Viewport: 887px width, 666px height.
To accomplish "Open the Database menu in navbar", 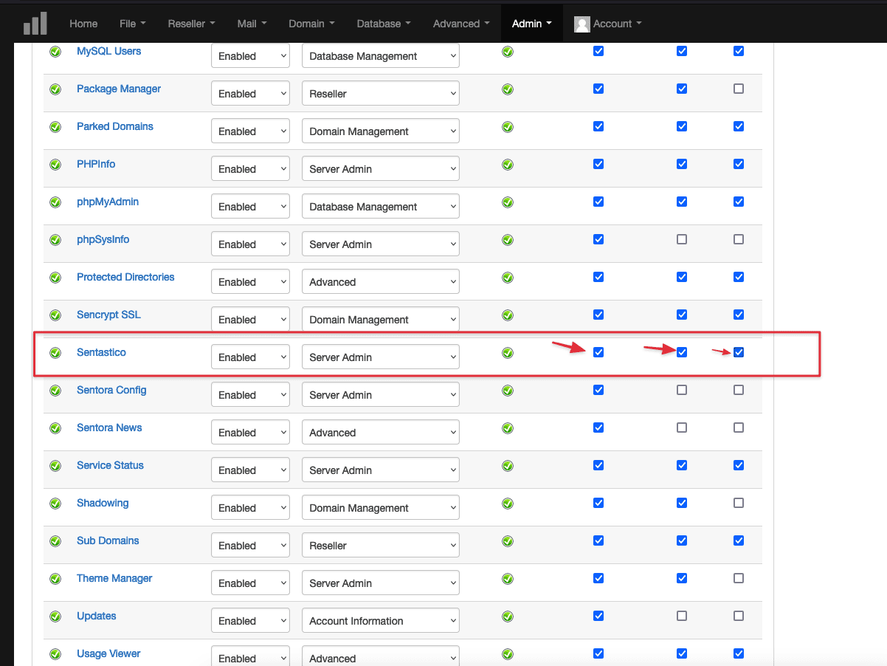I will [383, 24].
